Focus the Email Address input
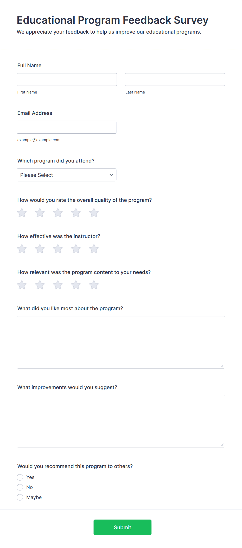242x548 pixels. [x=67, y=127]
